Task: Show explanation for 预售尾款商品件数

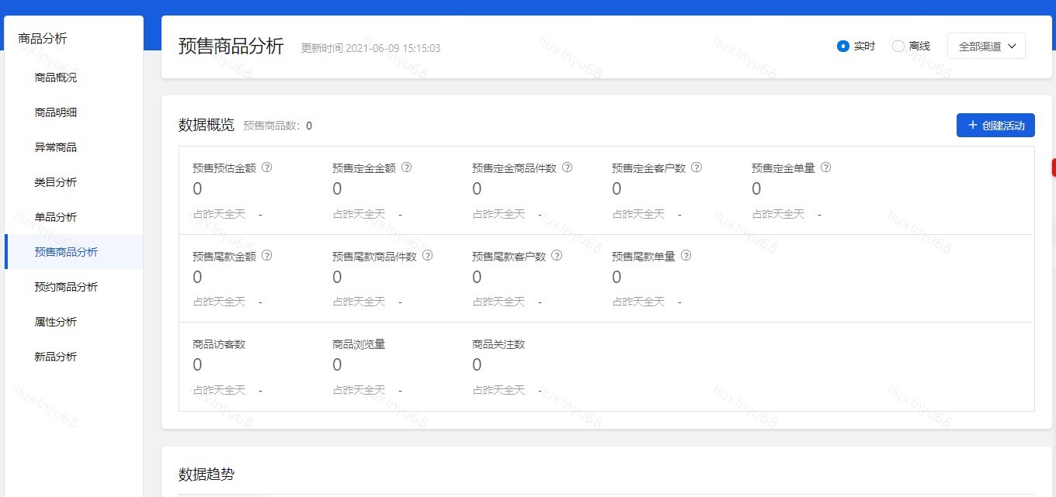Action: 428,254
